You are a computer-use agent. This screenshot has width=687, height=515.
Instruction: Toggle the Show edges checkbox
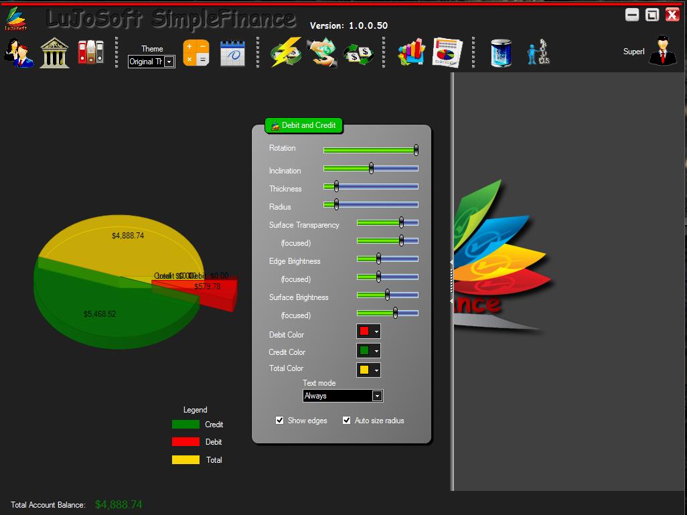pos(279,421)
